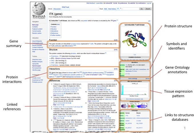Click Cite this page link
Viewport: 194px width, 133px height.
pos(36,70)
